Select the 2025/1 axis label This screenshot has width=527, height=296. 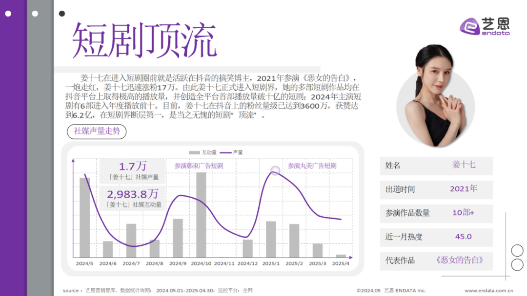[x=271, y=263]
